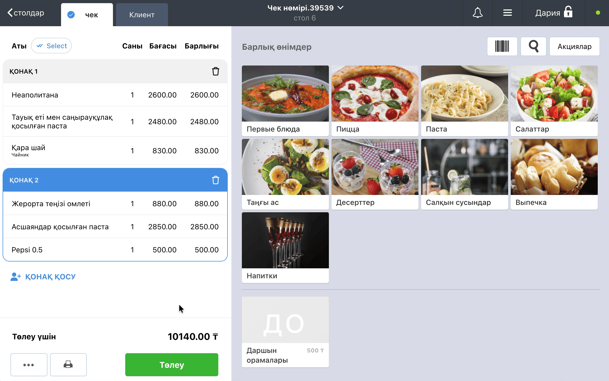This screenshot has width=609, height=381.
Task: Select the Pepsi 0.5 row
Action: tap(115, 250)
